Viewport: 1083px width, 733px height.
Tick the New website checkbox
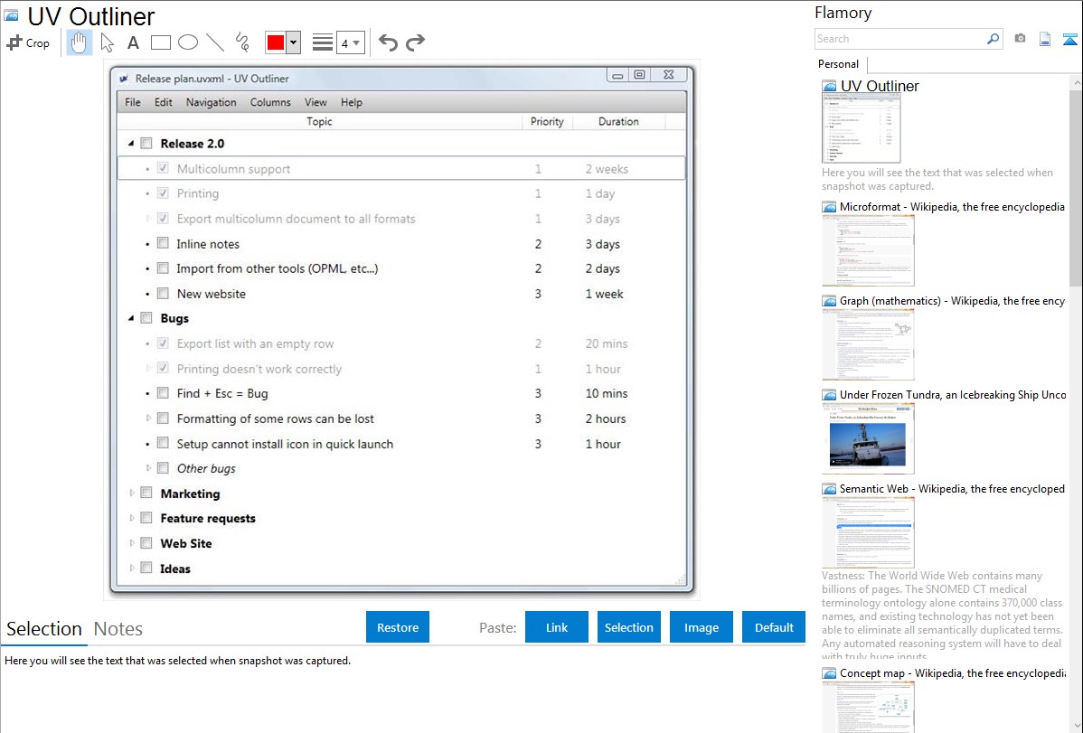(163, 293)
